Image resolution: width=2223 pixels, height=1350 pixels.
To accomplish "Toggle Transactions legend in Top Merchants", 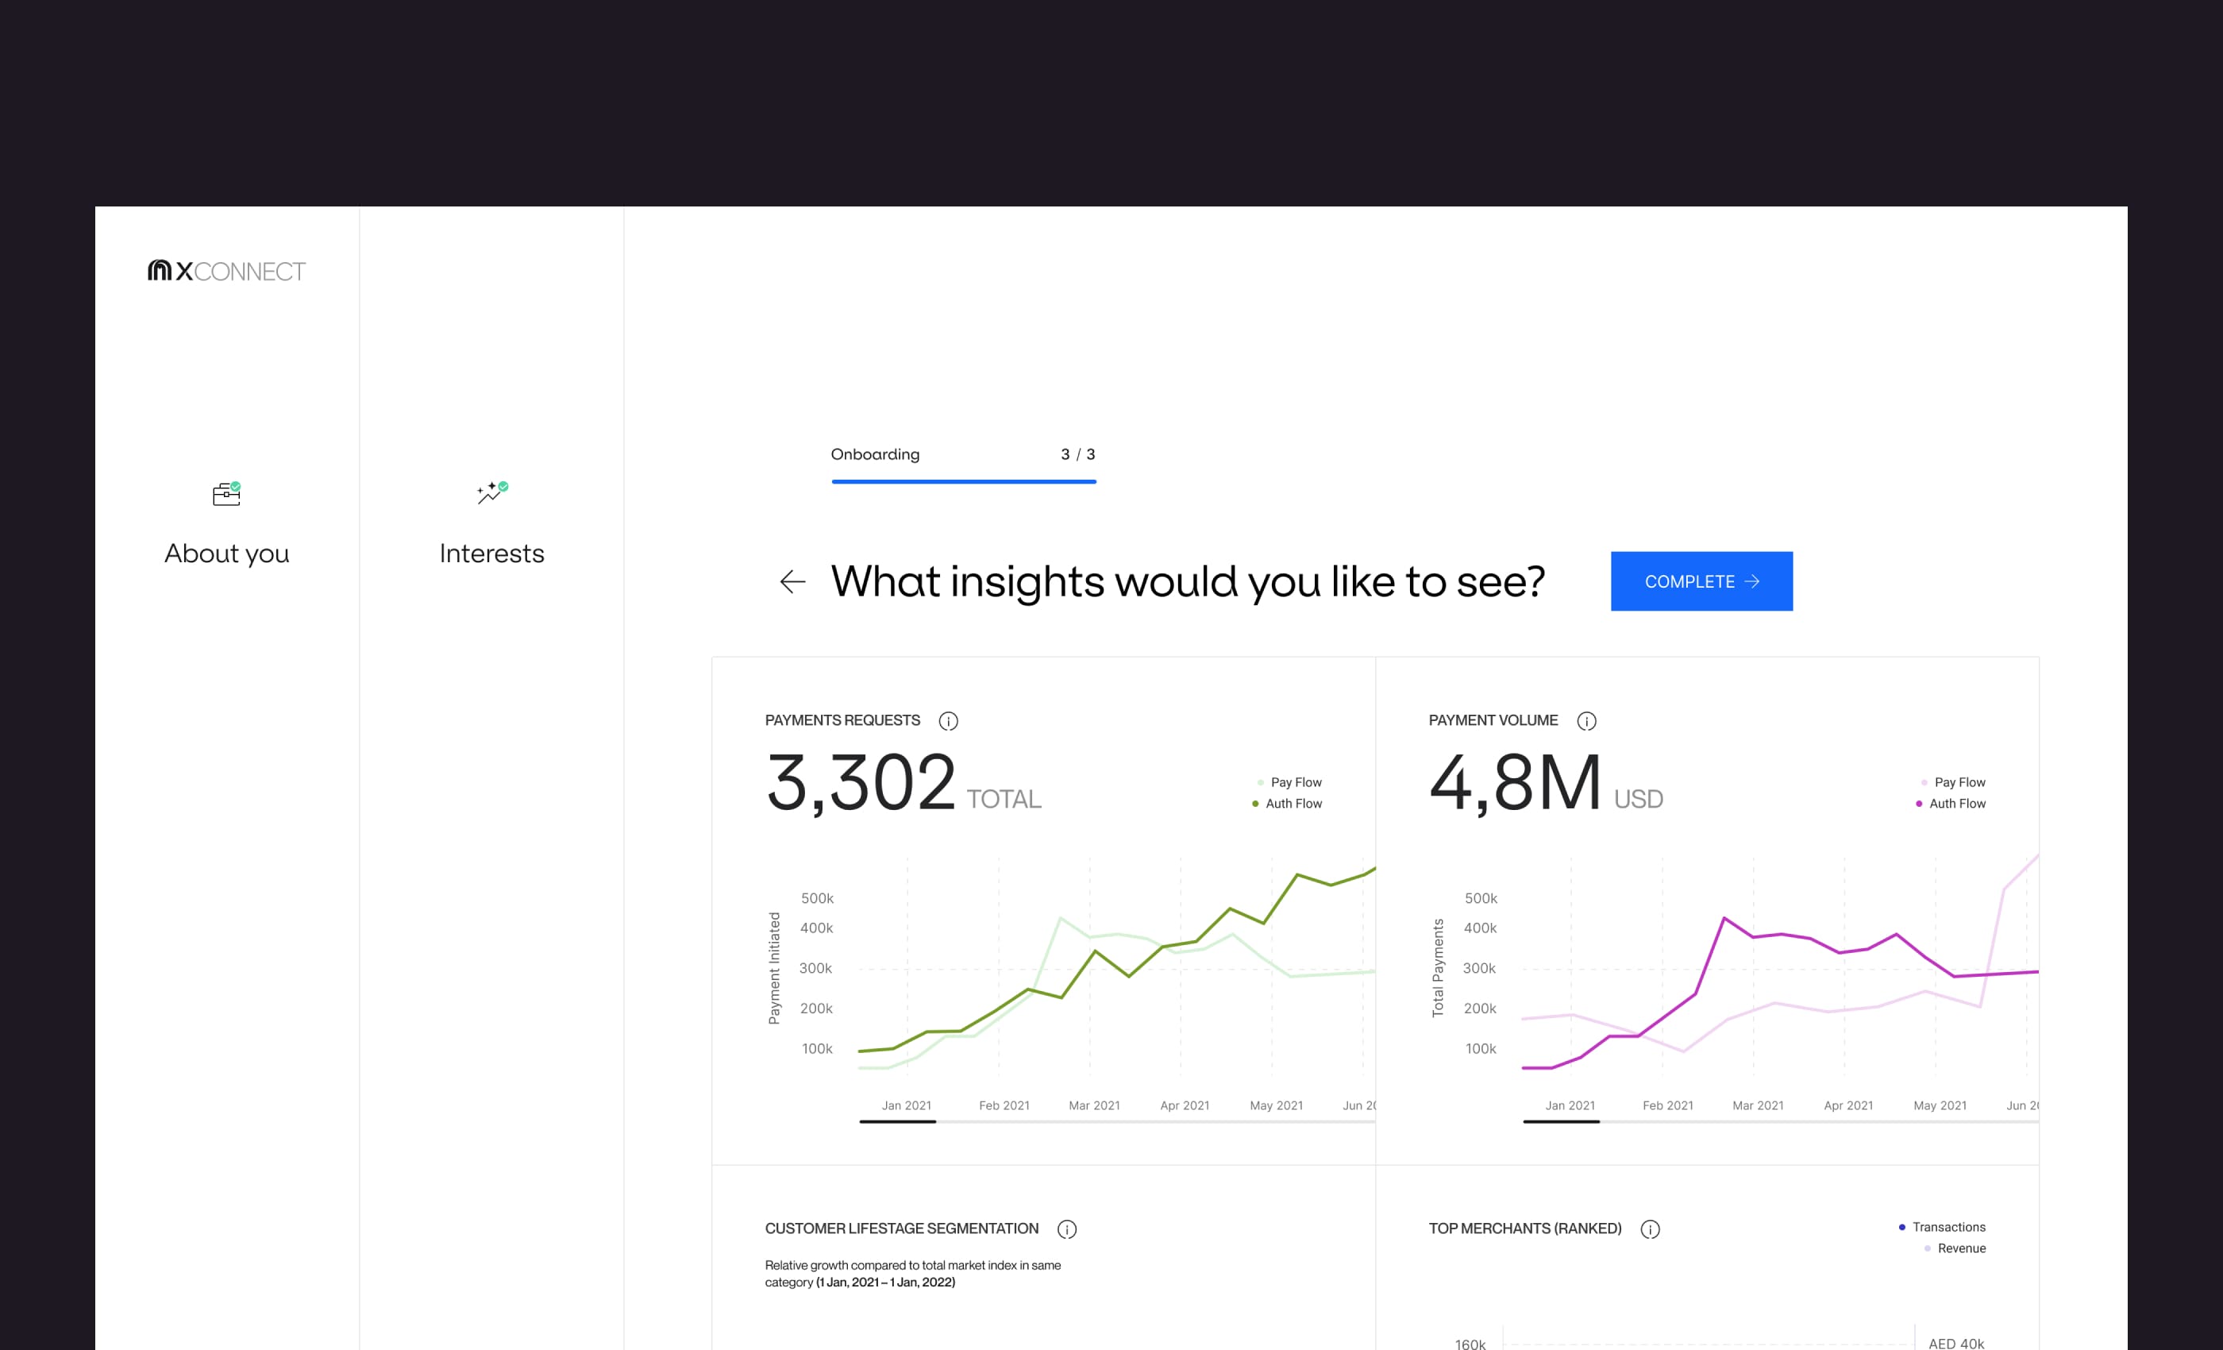I will (x=1941, y=1227).
